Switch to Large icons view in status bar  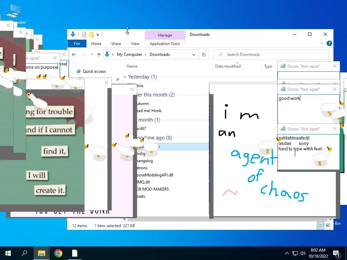tap(328, 225)
